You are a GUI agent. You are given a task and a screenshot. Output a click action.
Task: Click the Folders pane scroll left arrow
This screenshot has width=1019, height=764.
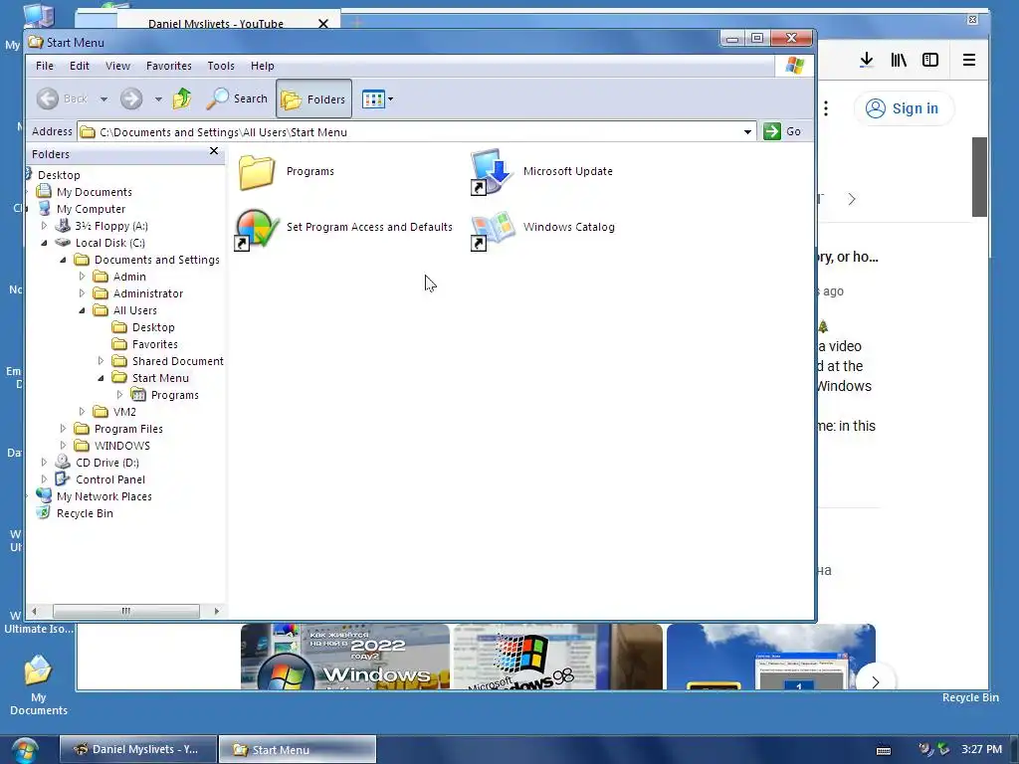(x=34, y=611)
